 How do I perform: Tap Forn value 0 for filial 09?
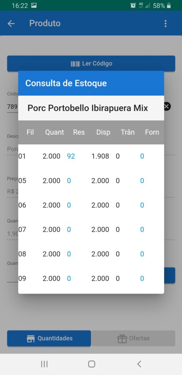[x=142, y=278]
